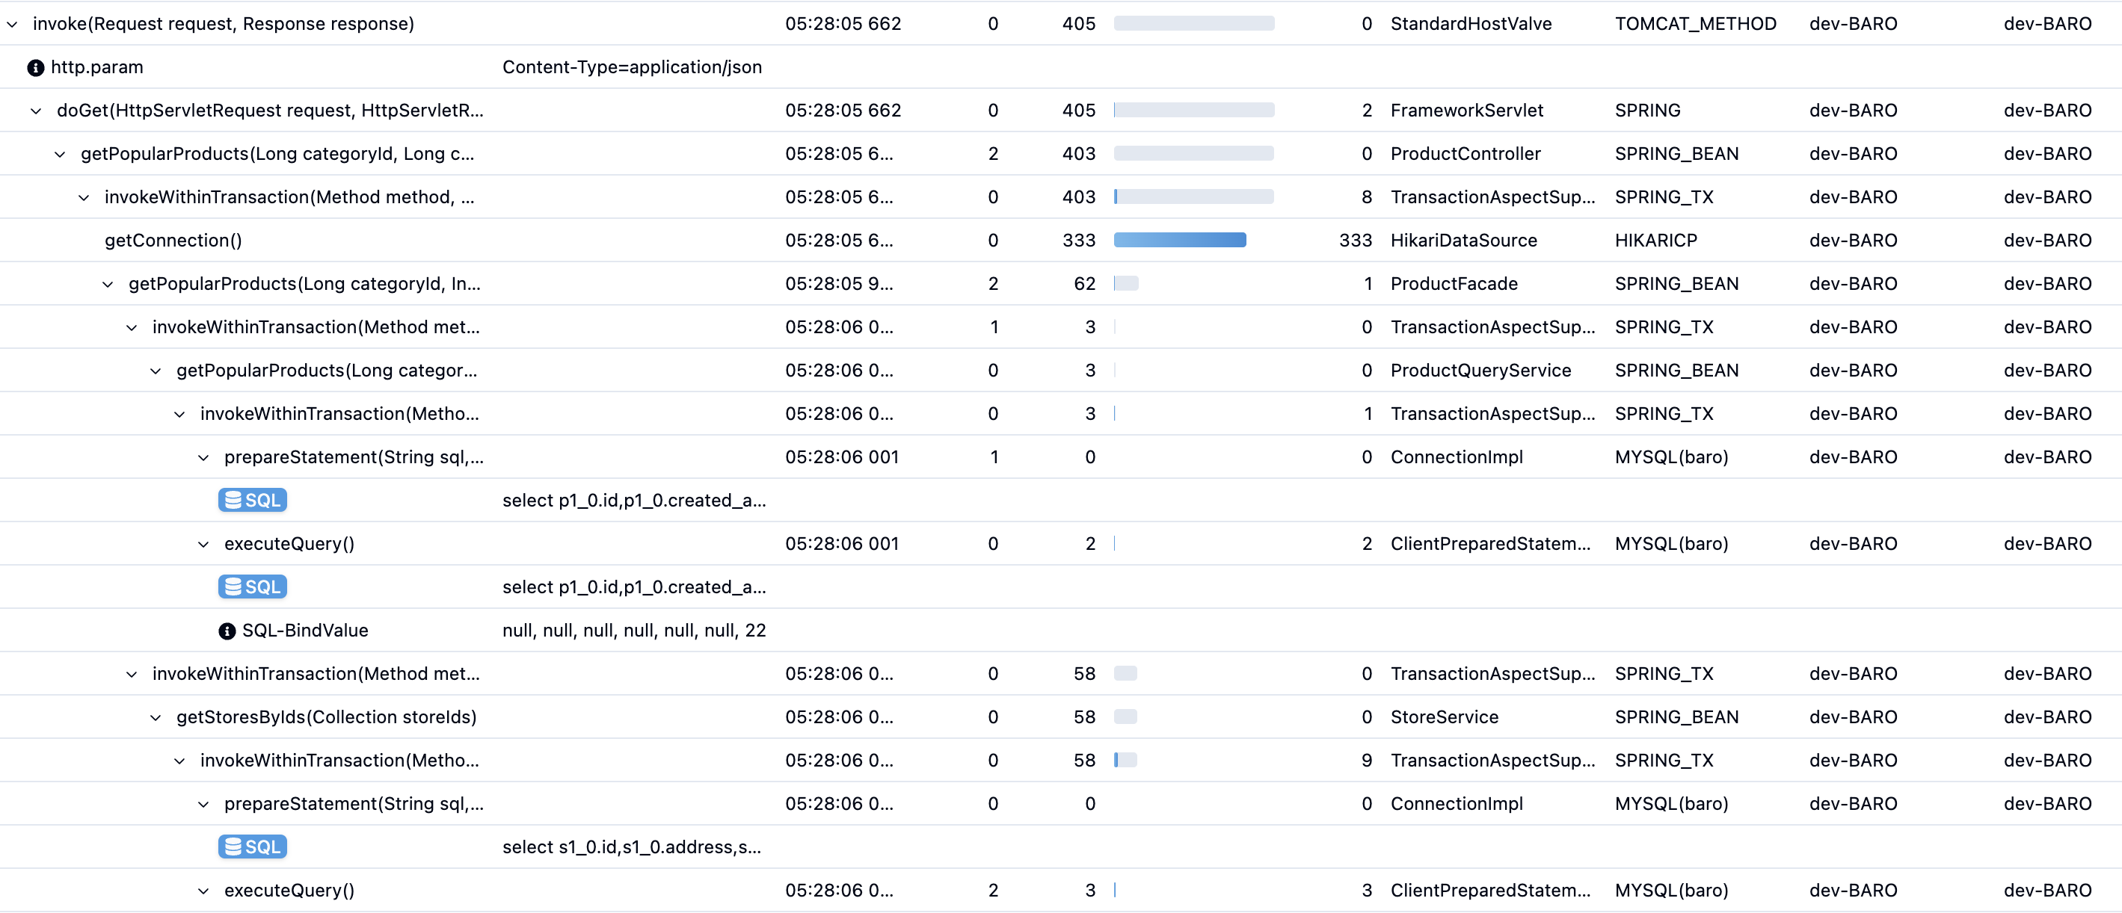2122x913 pixels.
Task: Click the Content-Type=application/json parameter value
Action: [631, 67]
